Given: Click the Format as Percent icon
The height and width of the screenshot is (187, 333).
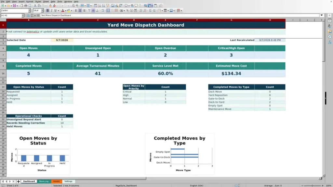Looking at the screenshot, I should [x=127, y=10].
